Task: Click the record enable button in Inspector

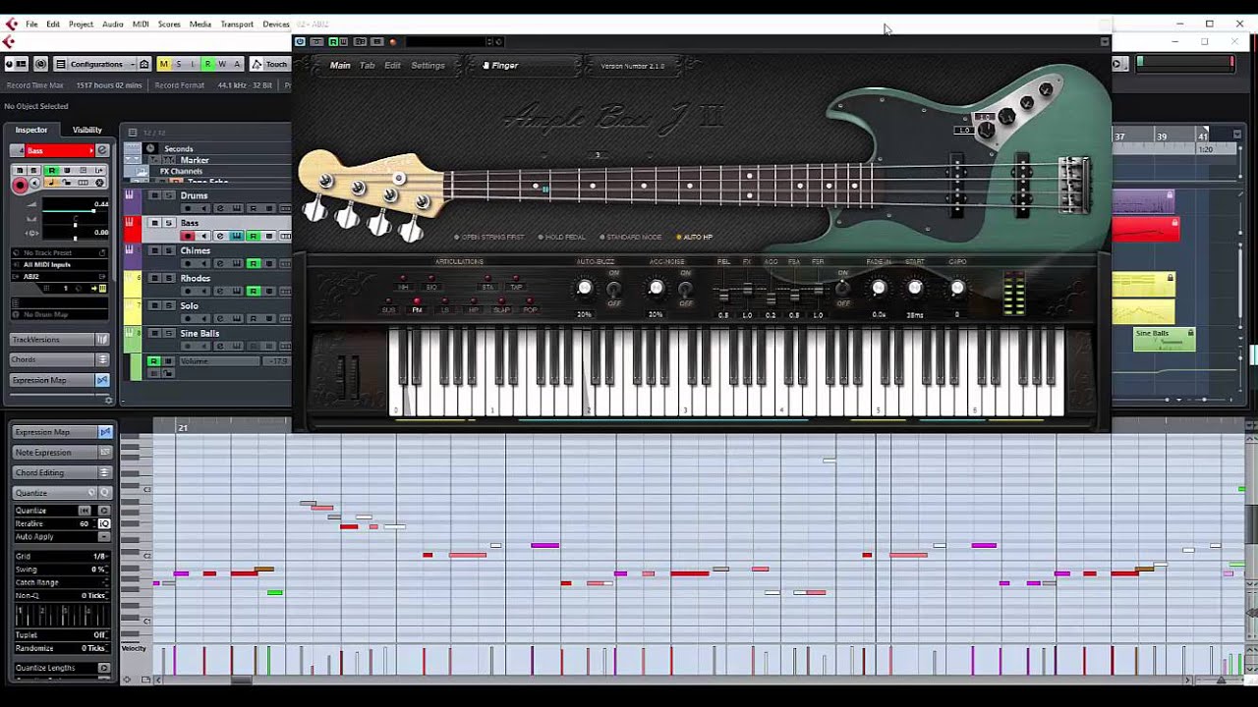Action: tap(20, 184)
